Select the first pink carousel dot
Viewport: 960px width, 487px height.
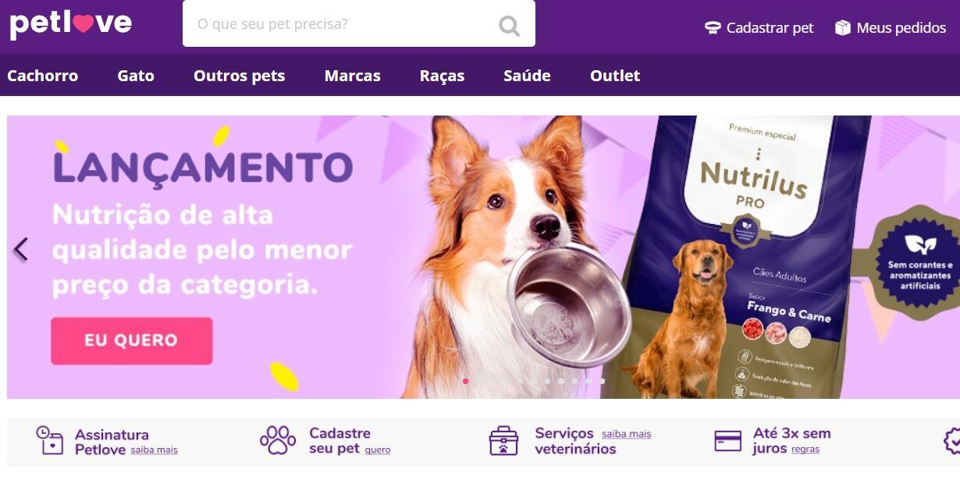coord(466,381)
